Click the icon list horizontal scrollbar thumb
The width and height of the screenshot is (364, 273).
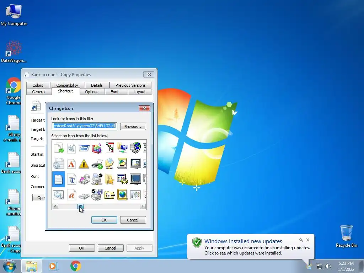click(x=80, y=206)
